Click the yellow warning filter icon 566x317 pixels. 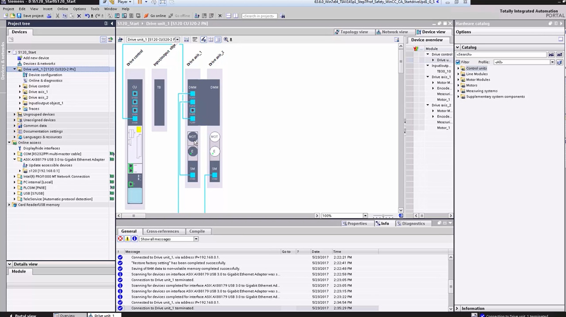(x=127, y=239)
